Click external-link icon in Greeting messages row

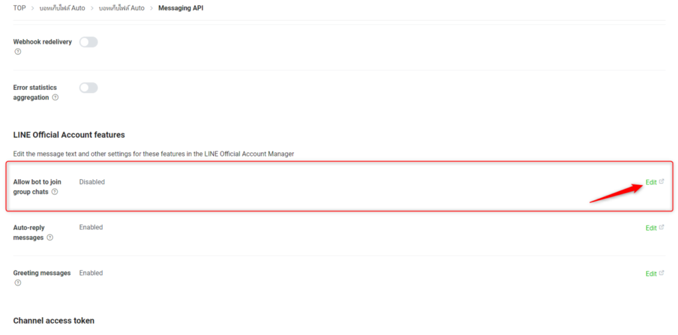click(661, 273)
